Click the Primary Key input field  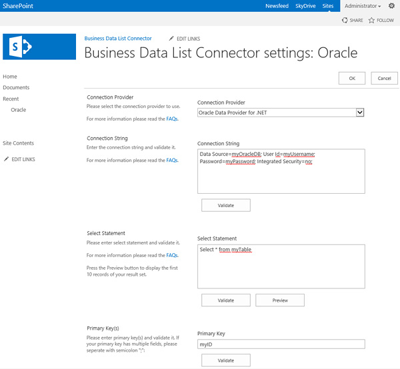[281, 344]
